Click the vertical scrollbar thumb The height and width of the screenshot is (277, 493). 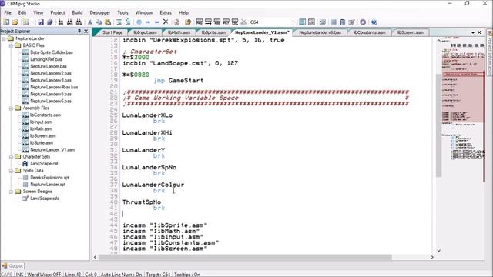438,125
